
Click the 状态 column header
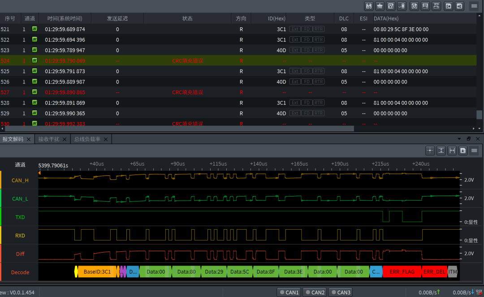(187, 18)
